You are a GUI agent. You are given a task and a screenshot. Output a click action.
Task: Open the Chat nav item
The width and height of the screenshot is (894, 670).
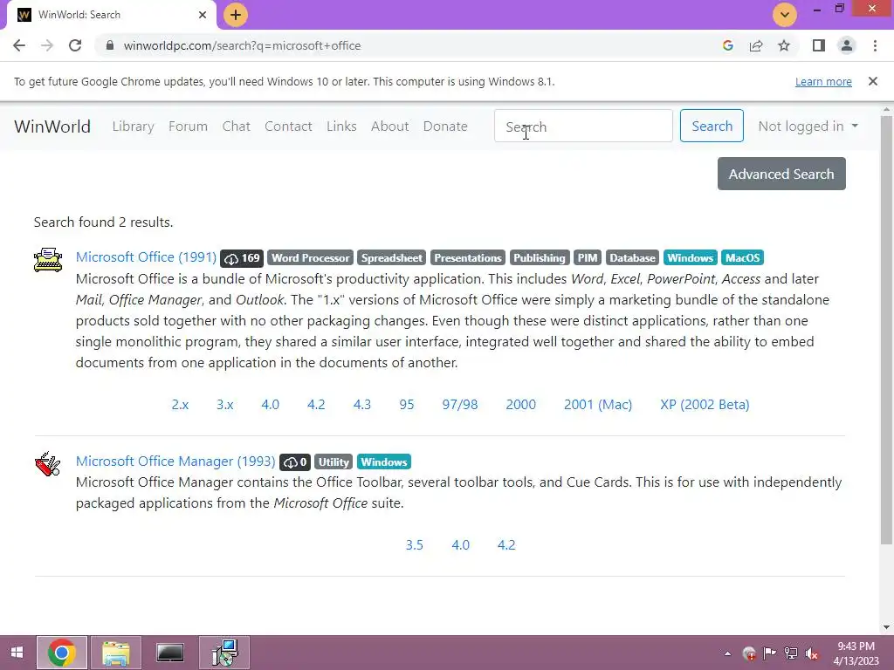(236, 126)
